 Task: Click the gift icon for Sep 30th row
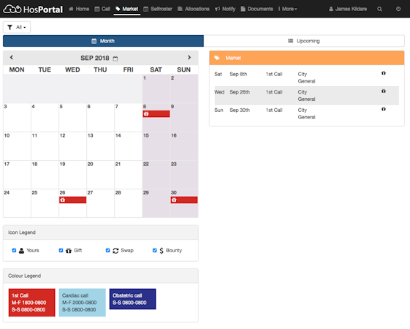click(384, 109)
